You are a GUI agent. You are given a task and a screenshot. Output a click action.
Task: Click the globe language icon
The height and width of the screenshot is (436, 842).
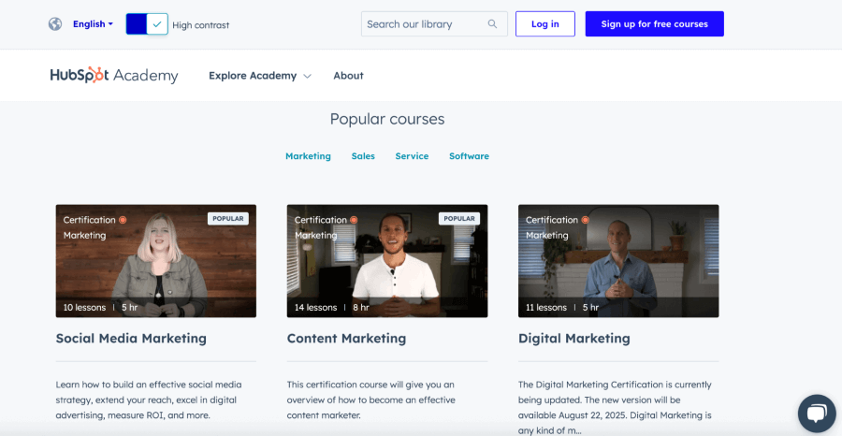pos(55,24)
